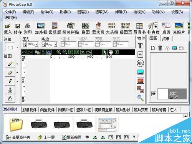The width and height of the screenshot is (192, 144).
Task: Click the redo arrow on canvas toolbar
Action: click(x=30, y=52)
